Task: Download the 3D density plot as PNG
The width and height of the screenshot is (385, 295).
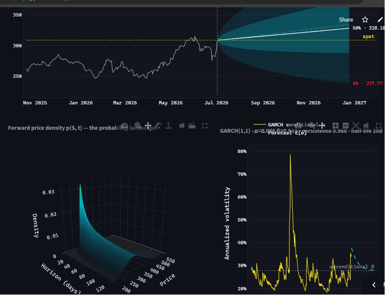Action: [124, 126]
